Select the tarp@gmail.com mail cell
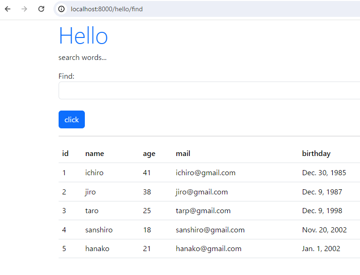 point(203,211)
